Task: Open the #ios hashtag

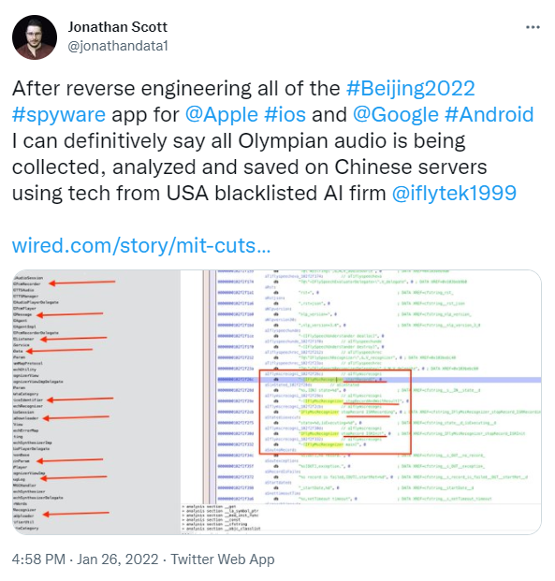Action: click(x=285, y=115)
